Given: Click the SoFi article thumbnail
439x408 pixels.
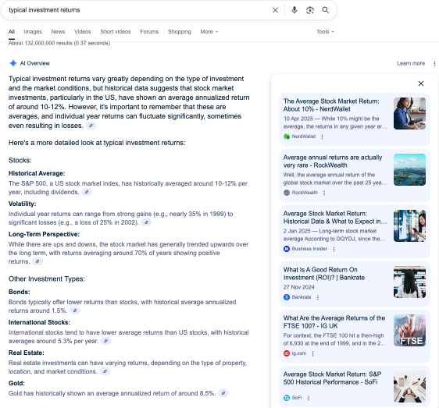Looking at the screenshot, I should 409,387.
